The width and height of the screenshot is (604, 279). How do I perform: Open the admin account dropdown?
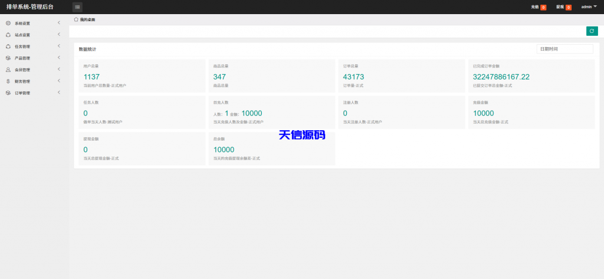pos(589,7)
